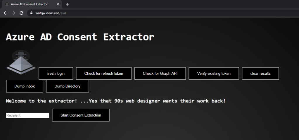Click Check for Graph API button
Viewport: 299px width, 140px height.
[160, 74]
